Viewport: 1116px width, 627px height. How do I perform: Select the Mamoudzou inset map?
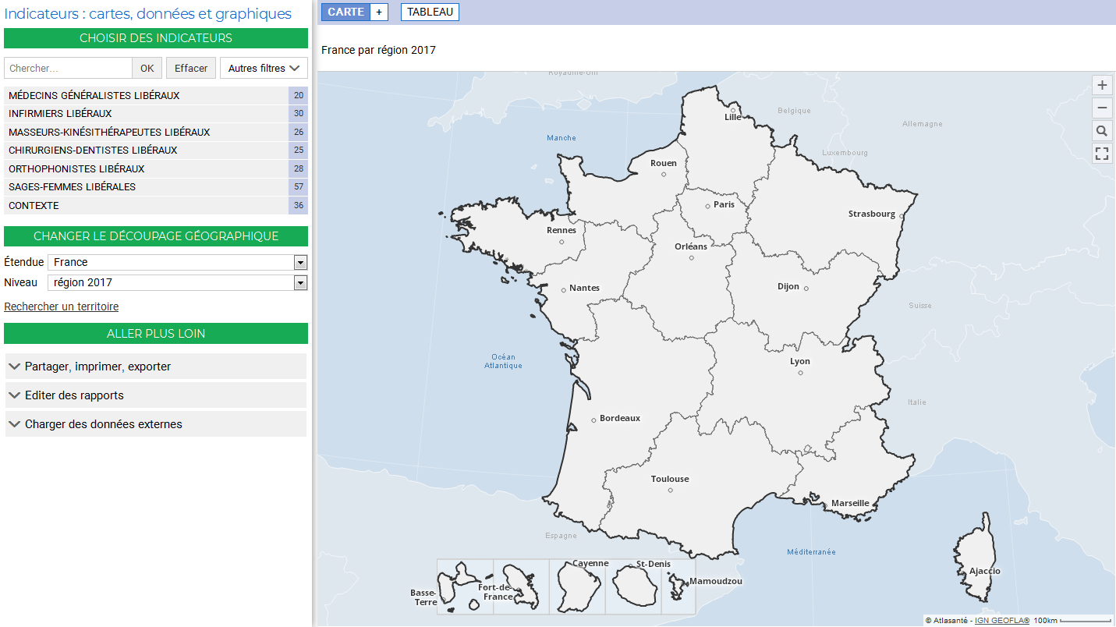(678, 586)
